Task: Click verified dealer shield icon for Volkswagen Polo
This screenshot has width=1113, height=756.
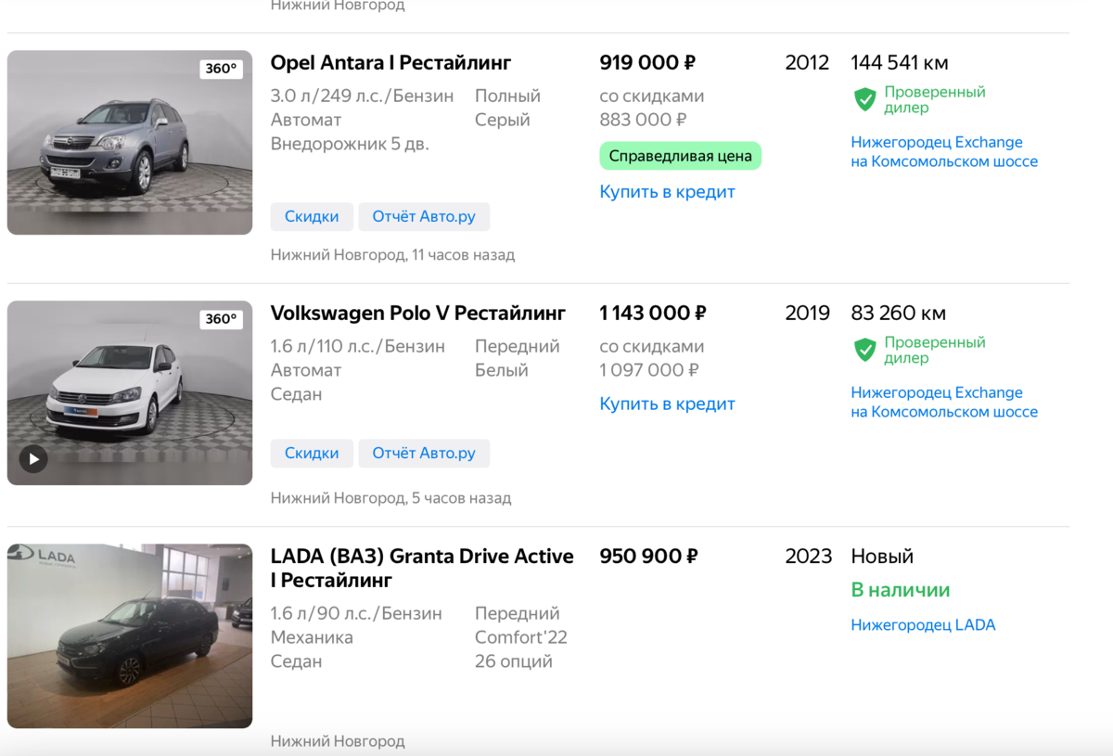Action: [864, 350]
